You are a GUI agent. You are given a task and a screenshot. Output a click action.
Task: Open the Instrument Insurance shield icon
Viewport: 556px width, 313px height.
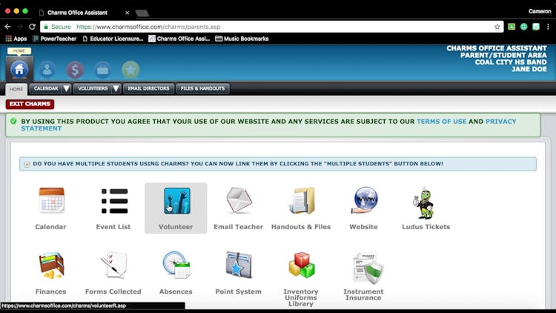368,268
